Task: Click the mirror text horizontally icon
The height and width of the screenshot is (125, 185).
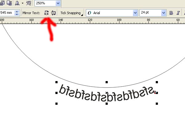Action: point(46,13)
